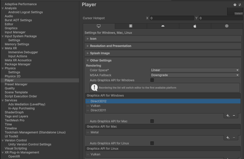Image resolution: width=244 pixels, height=159 pixels.
Task: Open the Web globe platform tab
Action: 227,26
